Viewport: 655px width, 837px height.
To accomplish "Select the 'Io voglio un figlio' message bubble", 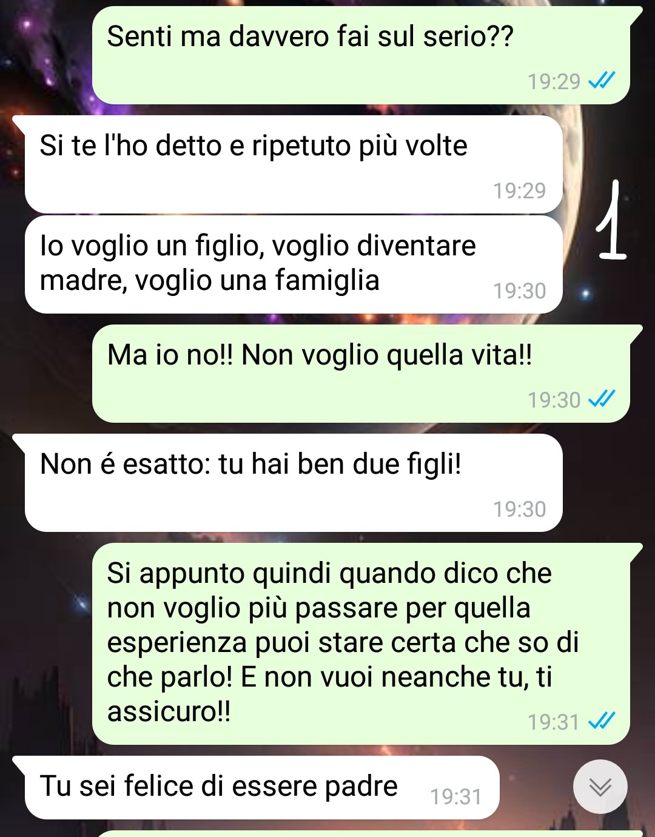I will [294, 264].
